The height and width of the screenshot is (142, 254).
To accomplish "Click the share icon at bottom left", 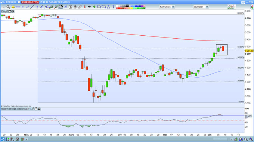I will click(x=3, y=139).
